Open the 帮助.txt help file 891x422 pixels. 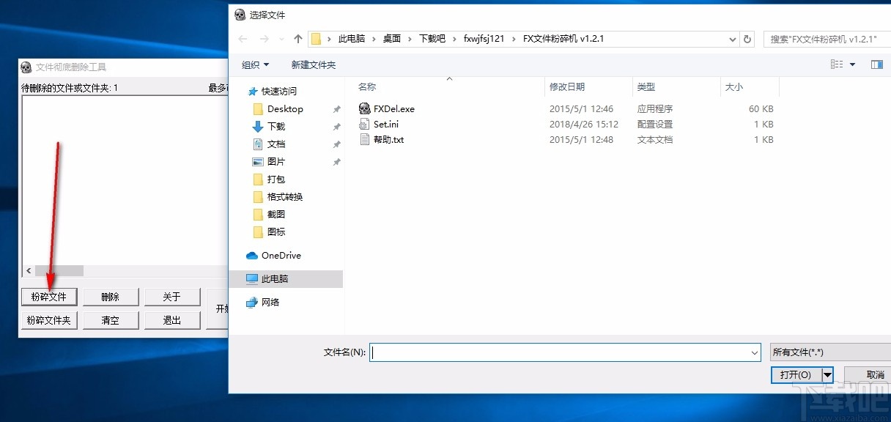coord(388,139)
